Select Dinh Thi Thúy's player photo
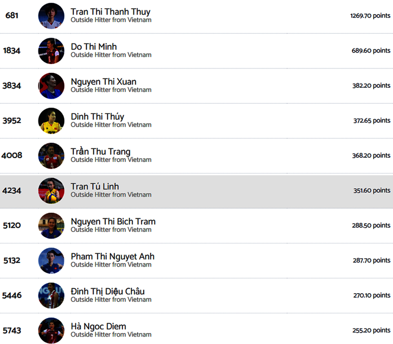 coord(51,121)
